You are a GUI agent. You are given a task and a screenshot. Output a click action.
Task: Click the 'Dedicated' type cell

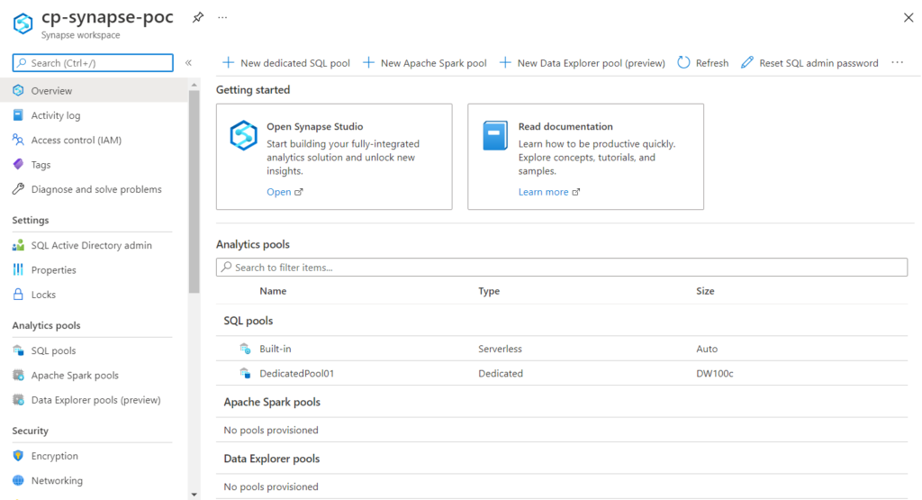click(x=501, y=374)
